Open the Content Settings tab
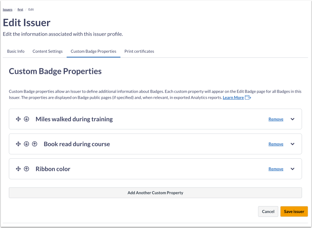This screenshot has width=312, height=228. pos(48,51)
